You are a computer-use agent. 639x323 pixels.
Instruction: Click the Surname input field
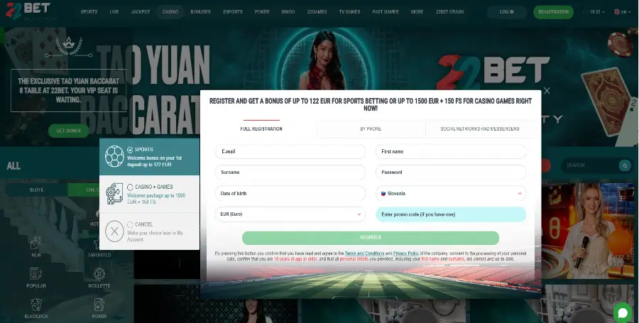290,173
